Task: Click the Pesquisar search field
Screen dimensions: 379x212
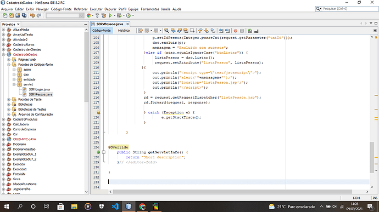Action: [350, 9]
